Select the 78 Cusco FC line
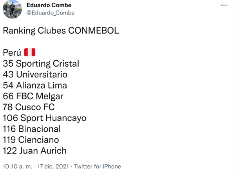Viewport: 235px width, 174px height. 29,107
